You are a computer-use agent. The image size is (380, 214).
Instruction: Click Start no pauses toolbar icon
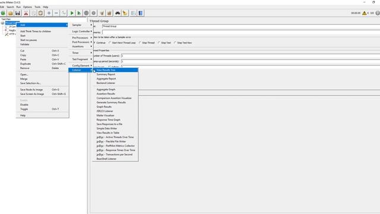79,13
